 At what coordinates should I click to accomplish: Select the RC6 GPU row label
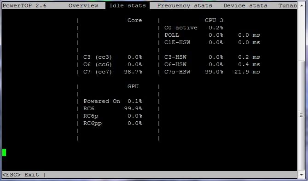click(x=89, y=108)
